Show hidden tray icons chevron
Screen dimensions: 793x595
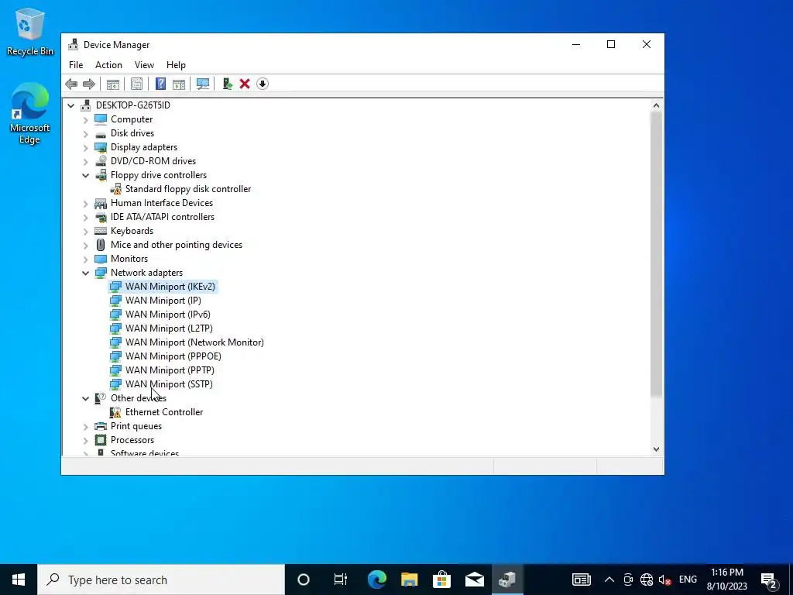click(609, 580)
